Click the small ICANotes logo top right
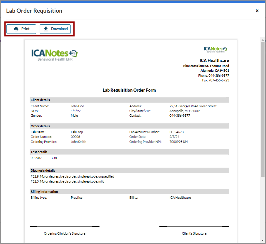This screenshot has height=244, width=266. click(x=215, y=49)
